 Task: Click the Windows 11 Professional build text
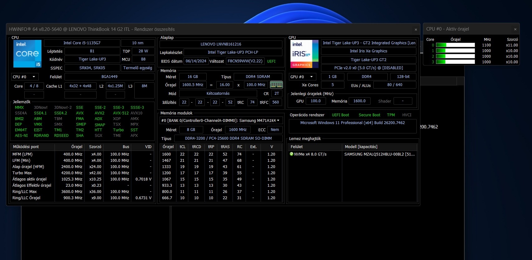pos(352,123)
